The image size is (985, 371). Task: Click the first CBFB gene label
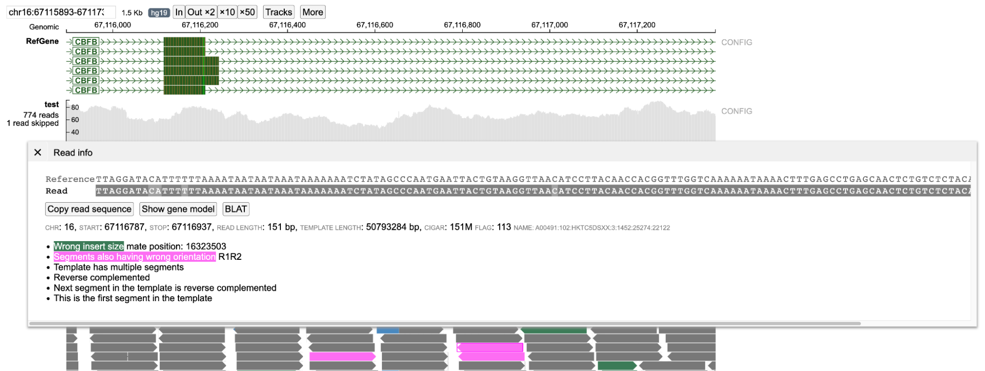(x=86, y=42)
